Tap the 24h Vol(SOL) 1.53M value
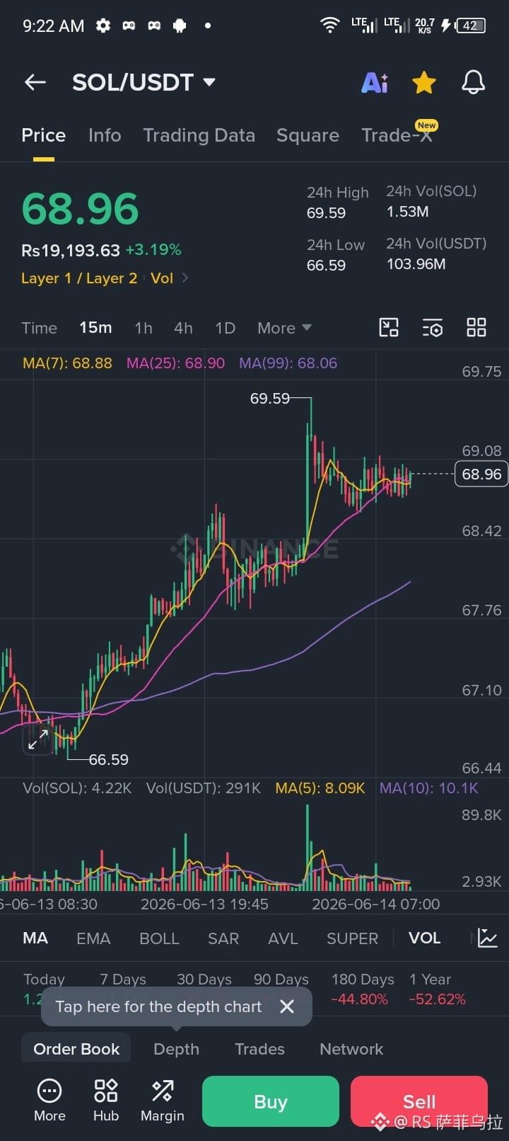 click(408, 212)
